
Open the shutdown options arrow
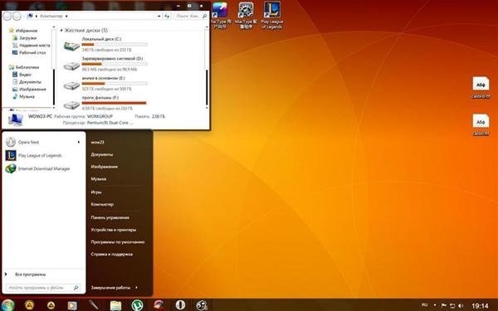click(x=137, y=288)
